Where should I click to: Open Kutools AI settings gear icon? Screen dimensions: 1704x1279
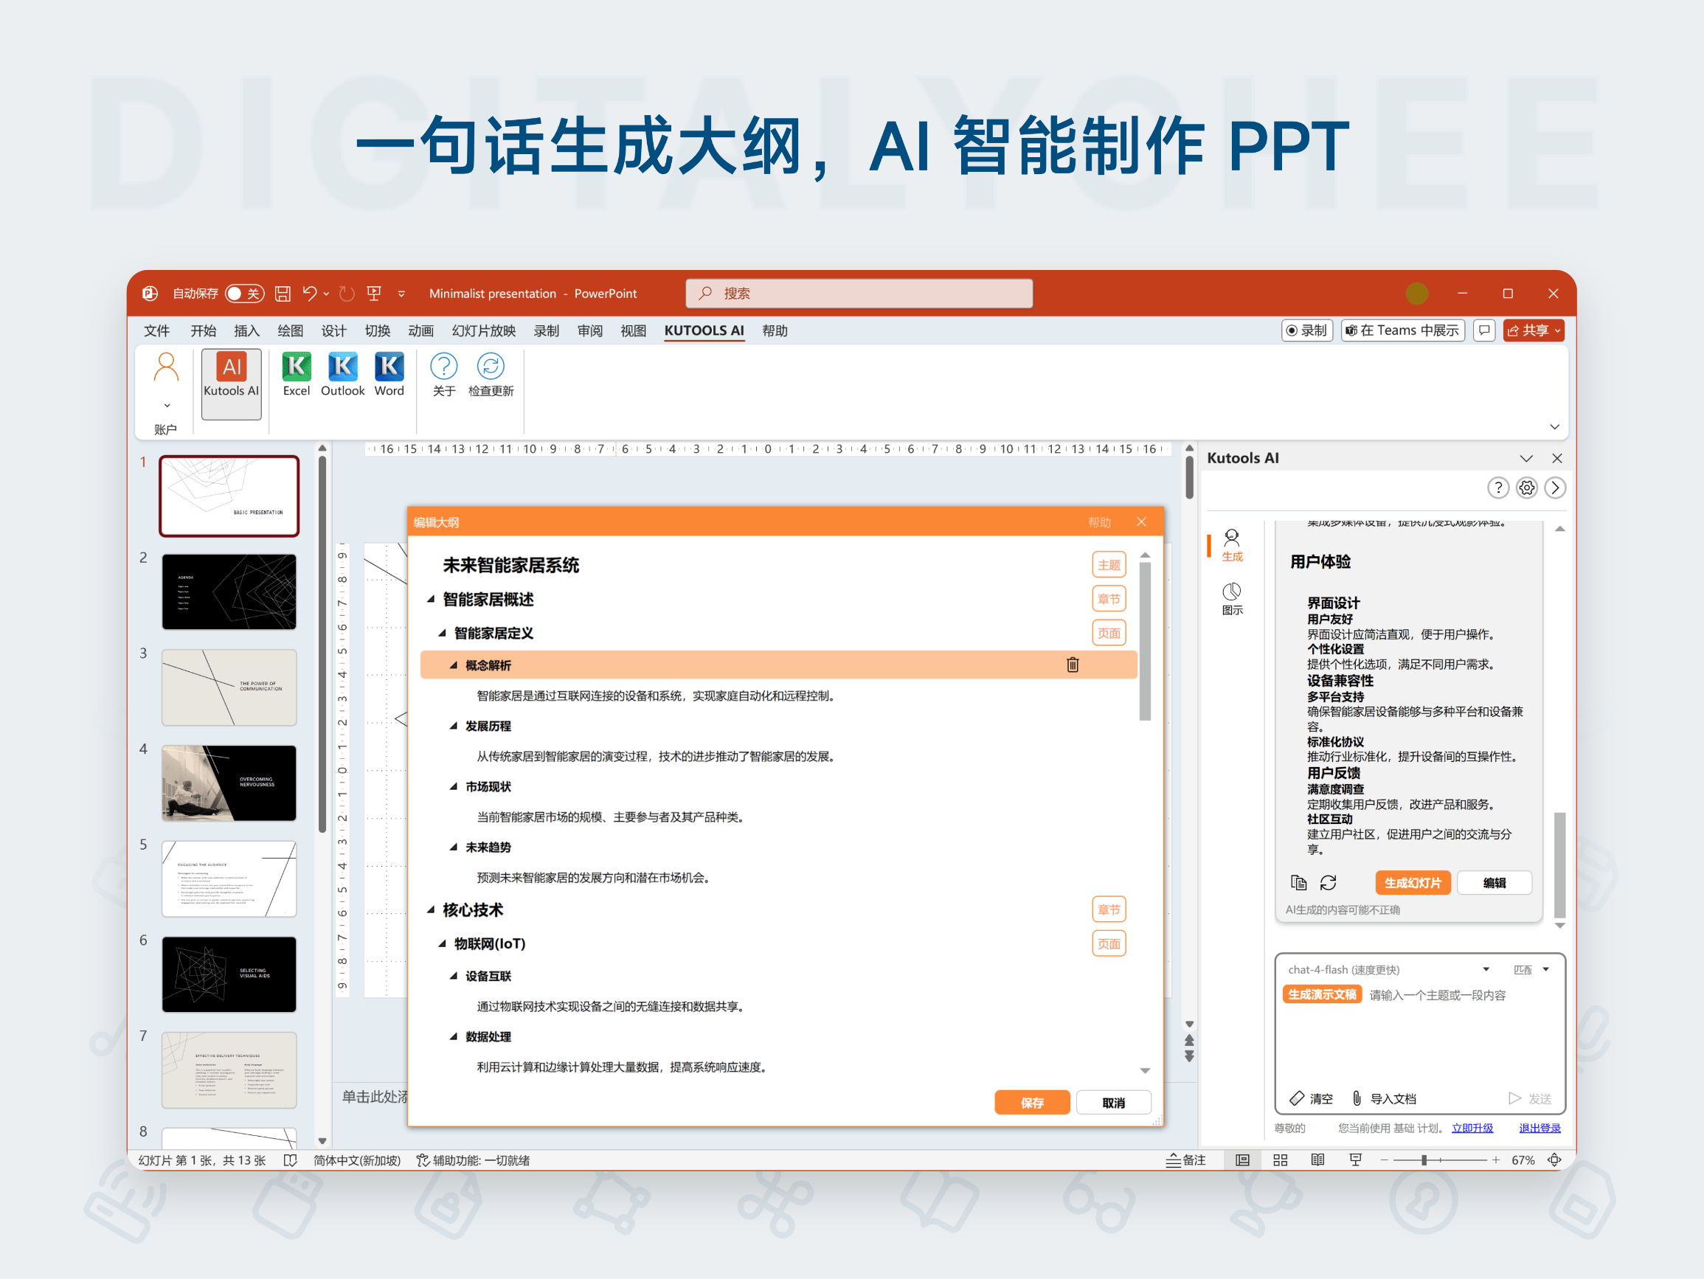[1526, 487]
